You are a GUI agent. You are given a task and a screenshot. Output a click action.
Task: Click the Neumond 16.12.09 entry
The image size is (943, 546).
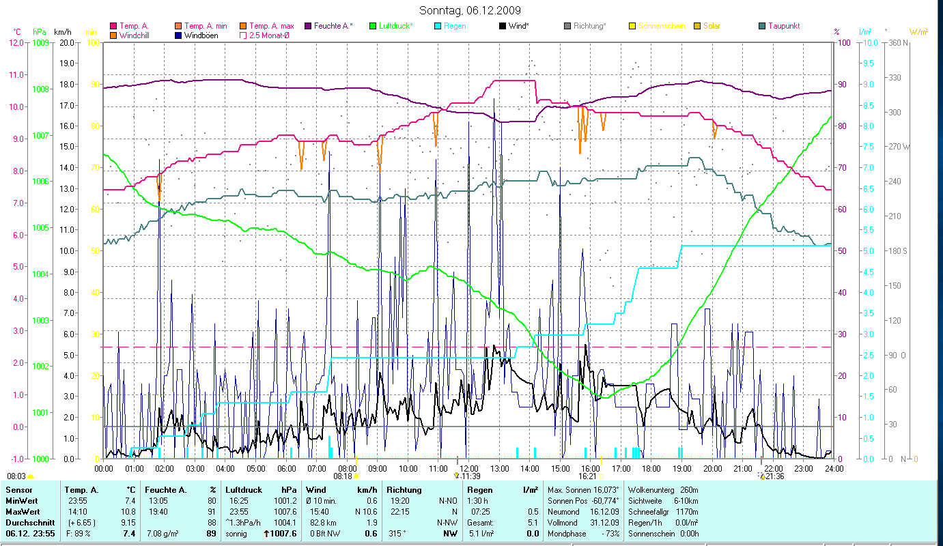(x=583, y=512)
